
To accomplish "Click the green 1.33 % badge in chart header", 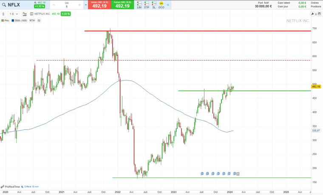I will 66,14.
